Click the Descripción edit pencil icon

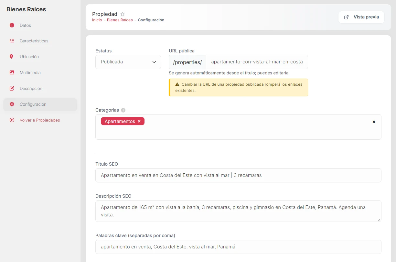12,88
